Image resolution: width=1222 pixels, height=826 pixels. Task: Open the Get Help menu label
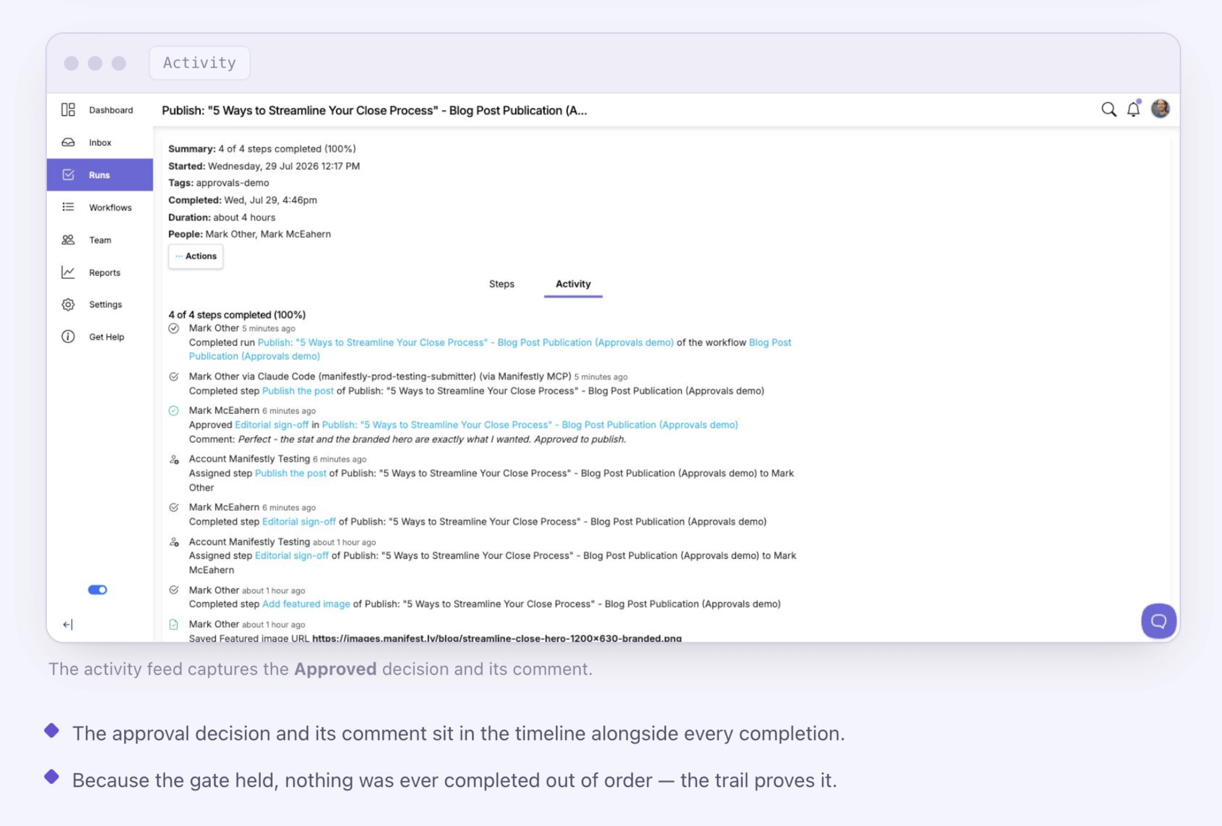pyautogui.click(x=107, y=337)
